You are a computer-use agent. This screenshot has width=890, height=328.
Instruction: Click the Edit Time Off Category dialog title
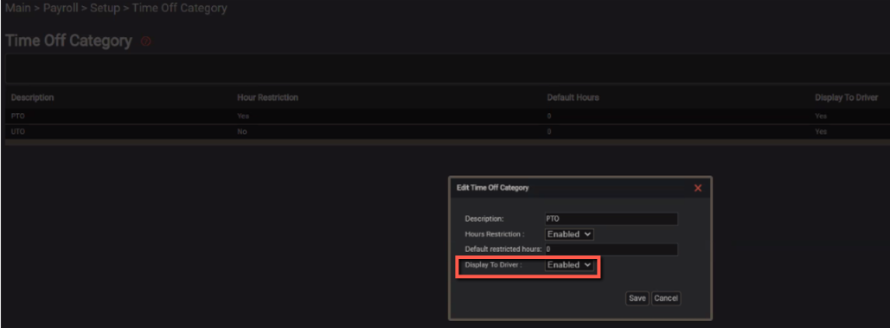493,187
